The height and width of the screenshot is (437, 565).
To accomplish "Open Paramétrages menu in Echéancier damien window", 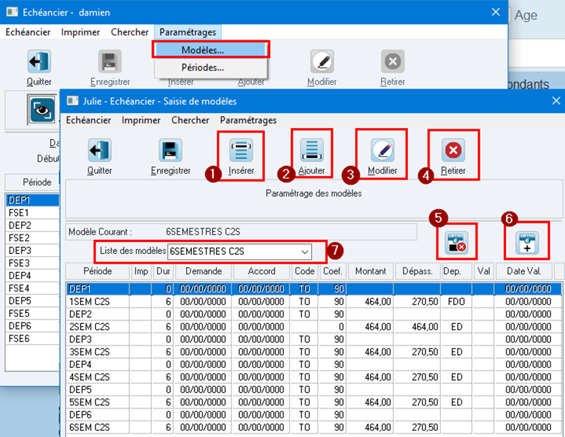I will pyautogui.click(x=188, y=32).
